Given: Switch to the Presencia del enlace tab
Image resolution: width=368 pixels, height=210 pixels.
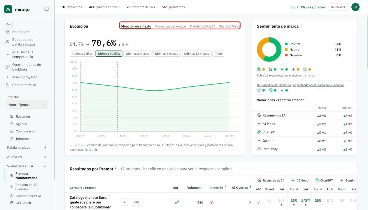Looking at the screenshot, I should point(170,26).
